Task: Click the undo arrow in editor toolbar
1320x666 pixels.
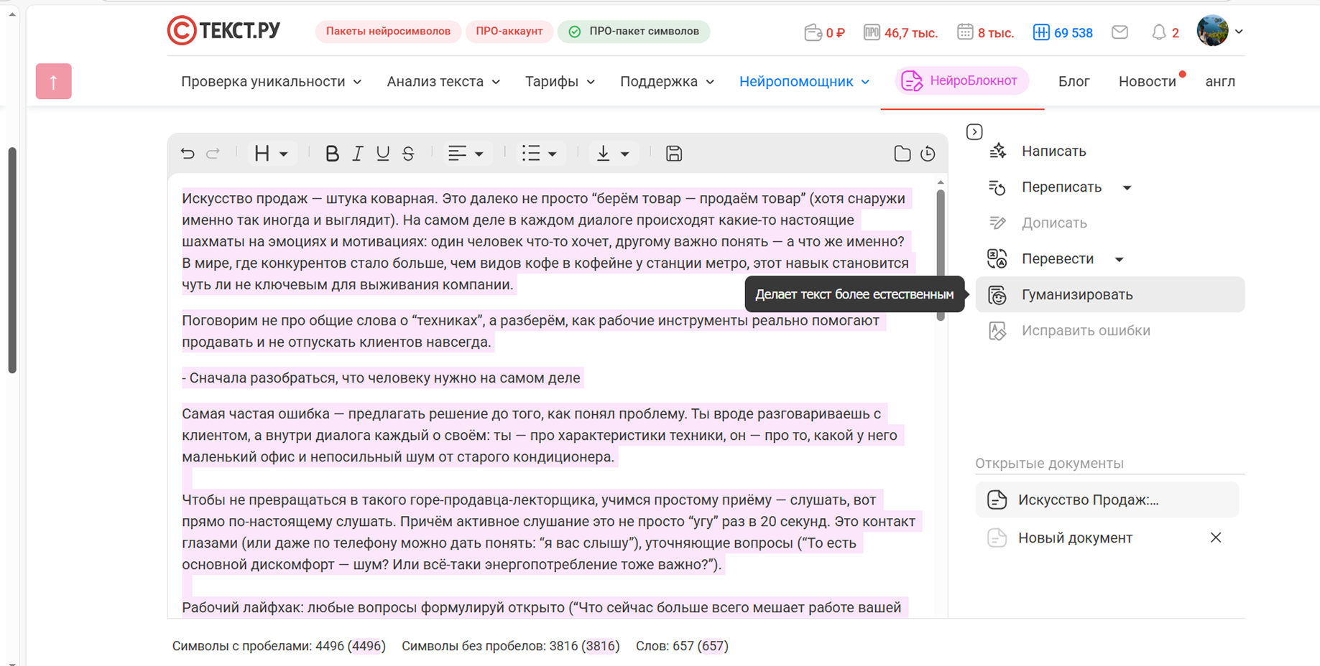Action: pos(188,154)
